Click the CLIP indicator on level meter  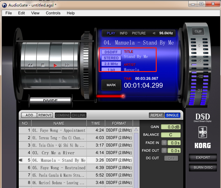click(x=198, y=31)
